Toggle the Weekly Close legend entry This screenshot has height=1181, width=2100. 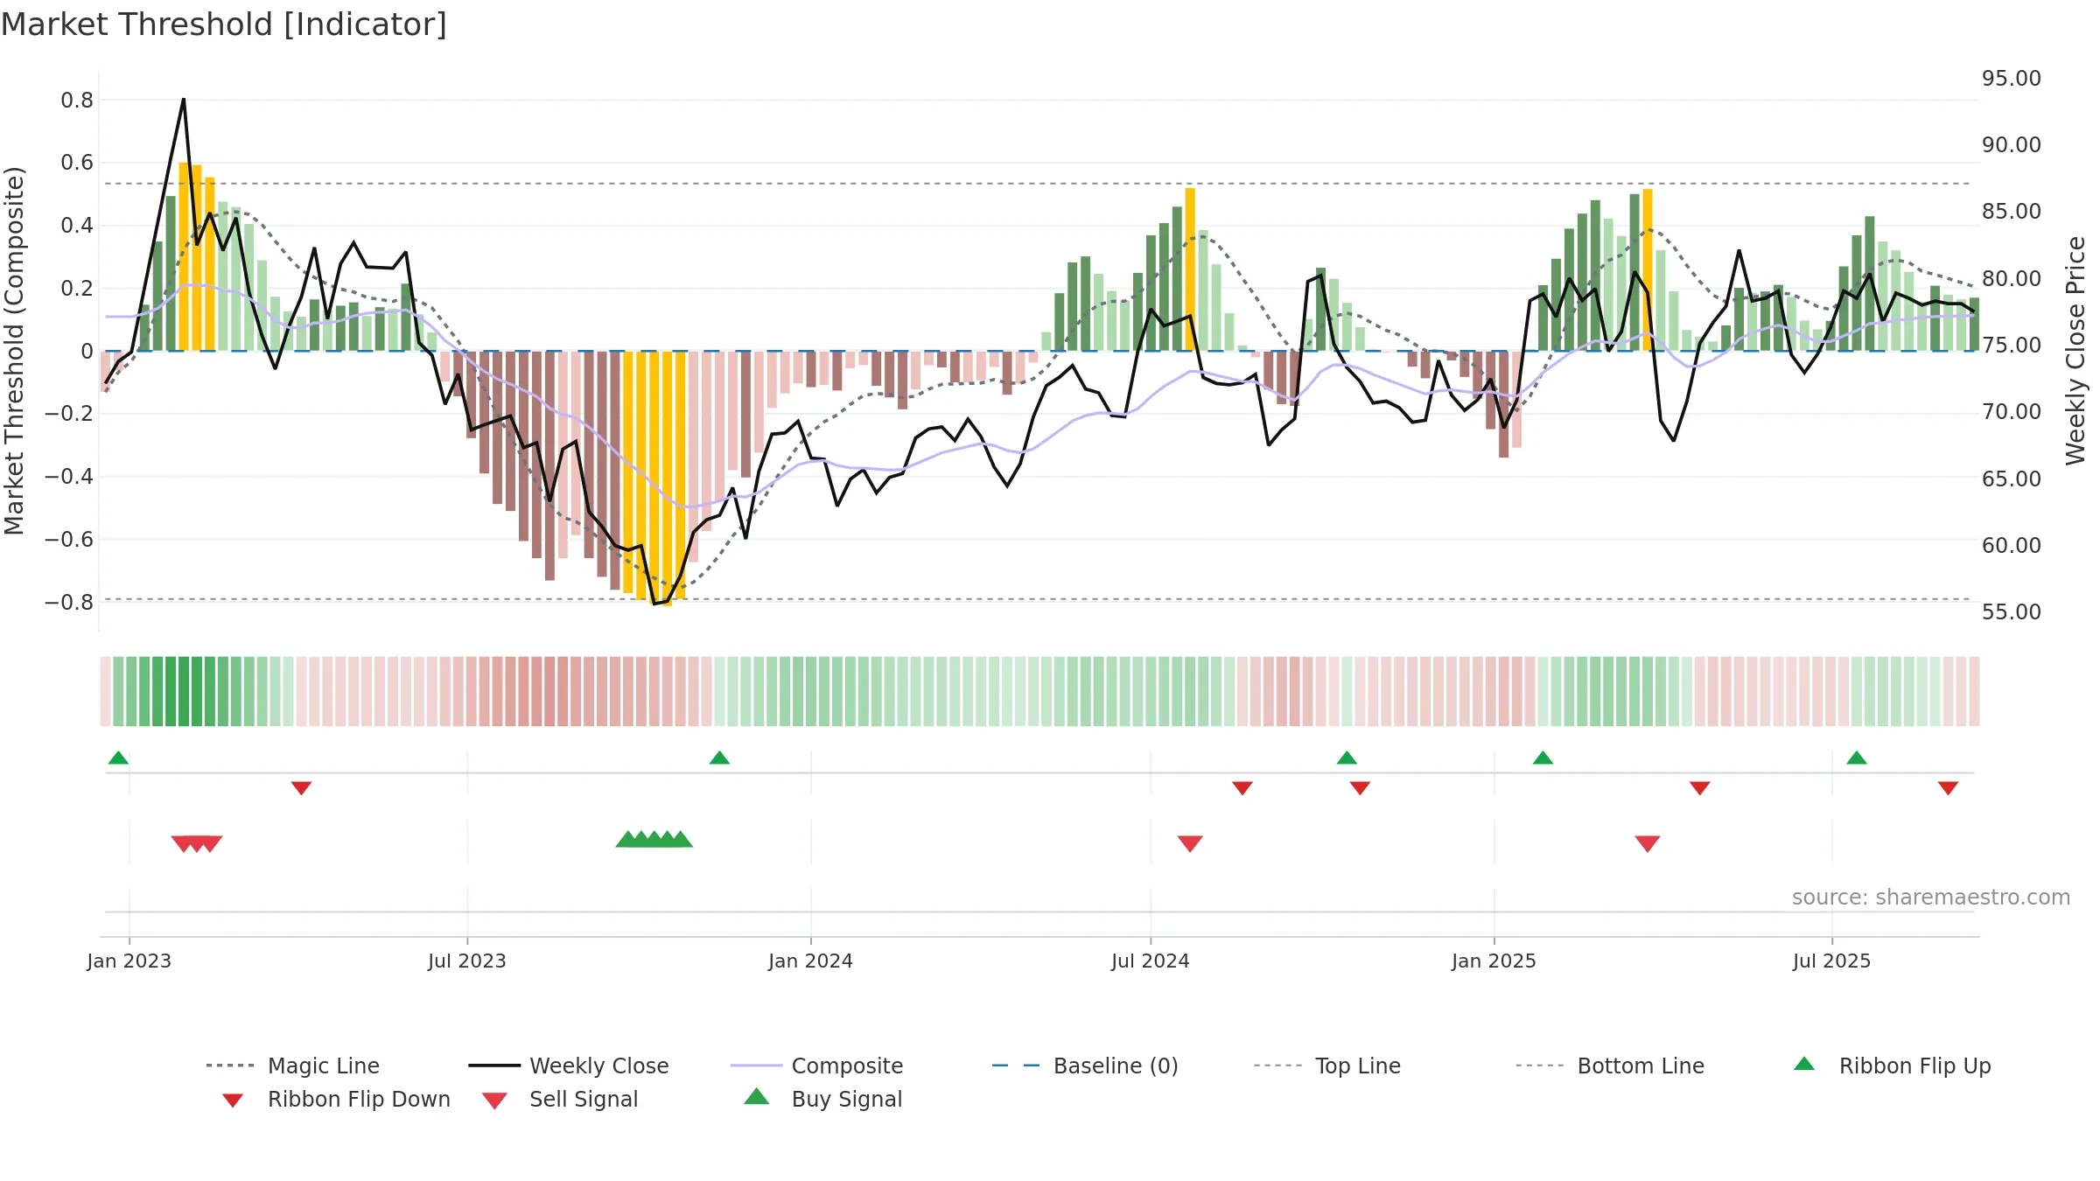click(568, 1066)
